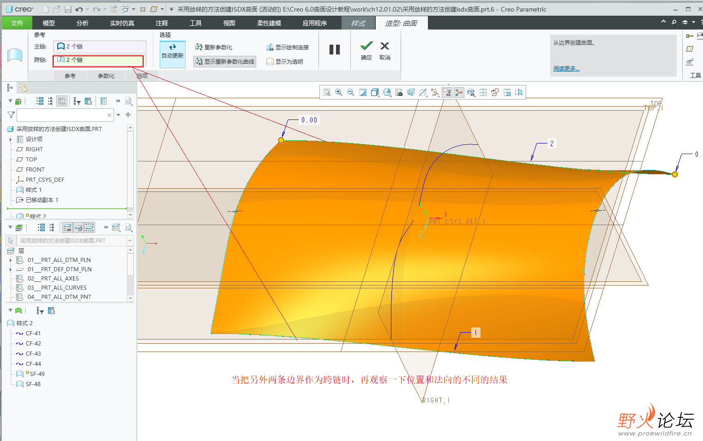Click the four-view layout icon

coord(483,92)
